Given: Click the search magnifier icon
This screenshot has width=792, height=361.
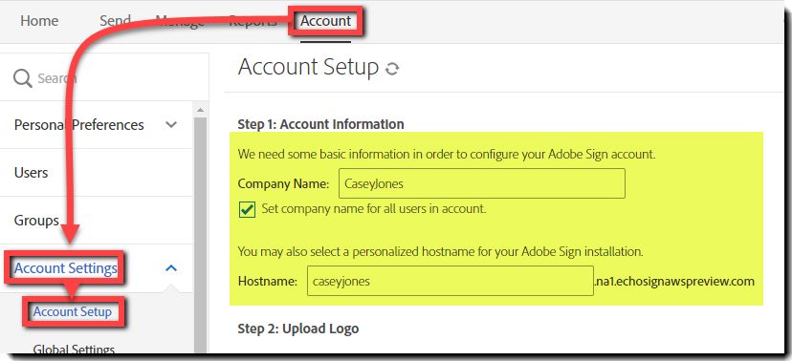Looking at the screenshot, I should coord(23,78).
